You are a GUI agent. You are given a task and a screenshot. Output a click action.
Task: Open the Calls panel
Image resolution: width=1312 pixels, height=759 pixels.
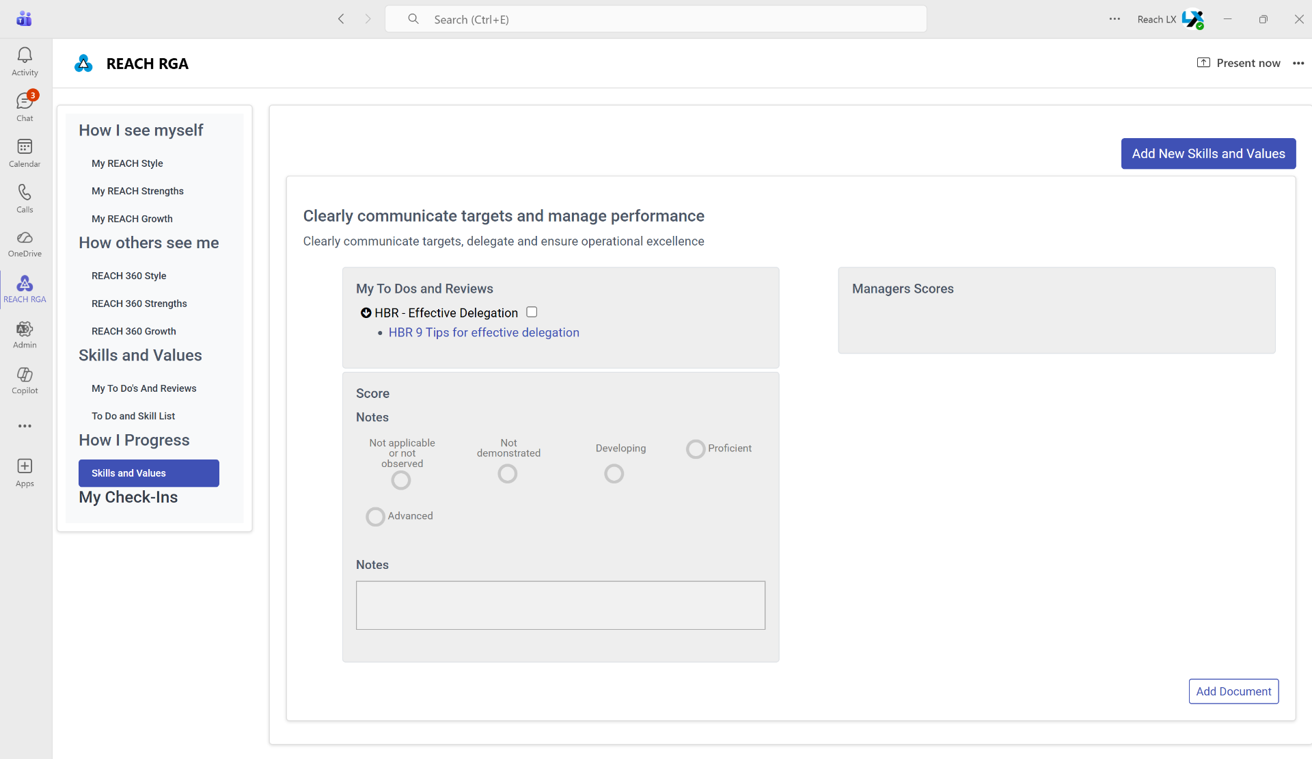25,198
